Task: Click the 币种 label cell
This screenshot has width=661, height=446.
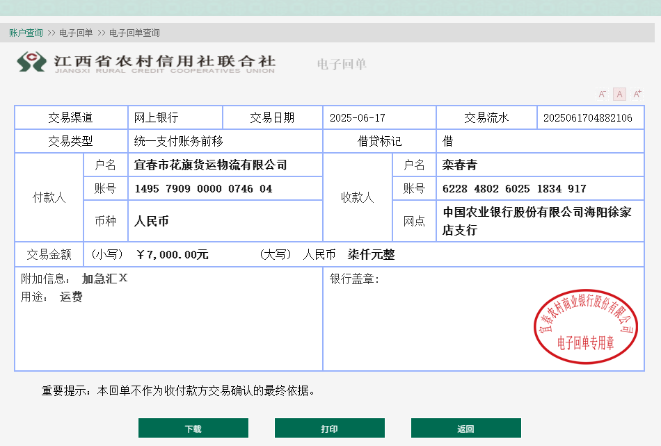Action: tap(105, 221)
